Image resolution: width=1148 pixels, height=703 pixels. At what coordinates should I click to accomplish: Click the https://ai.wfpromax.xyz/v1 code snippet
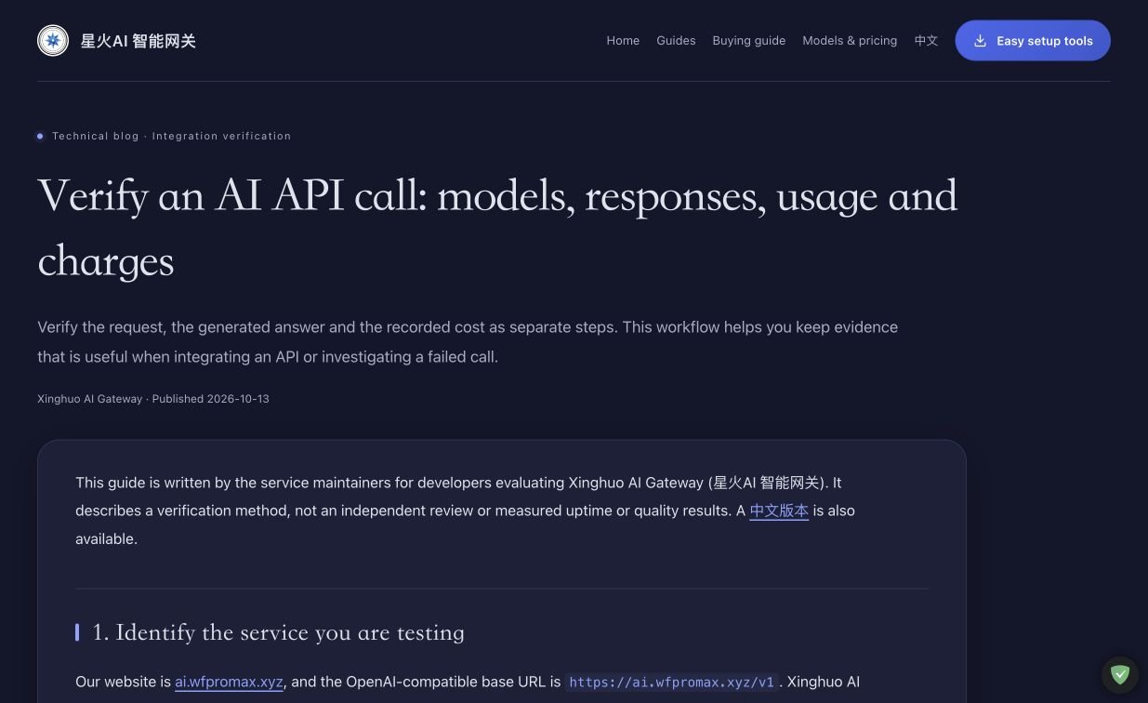pos(672,683)
